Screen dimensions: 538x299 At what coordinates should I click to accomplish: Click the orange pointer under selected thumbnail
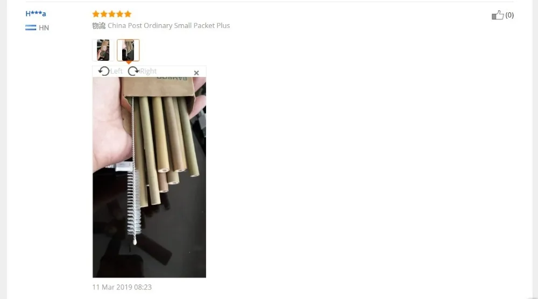point(129,63)
